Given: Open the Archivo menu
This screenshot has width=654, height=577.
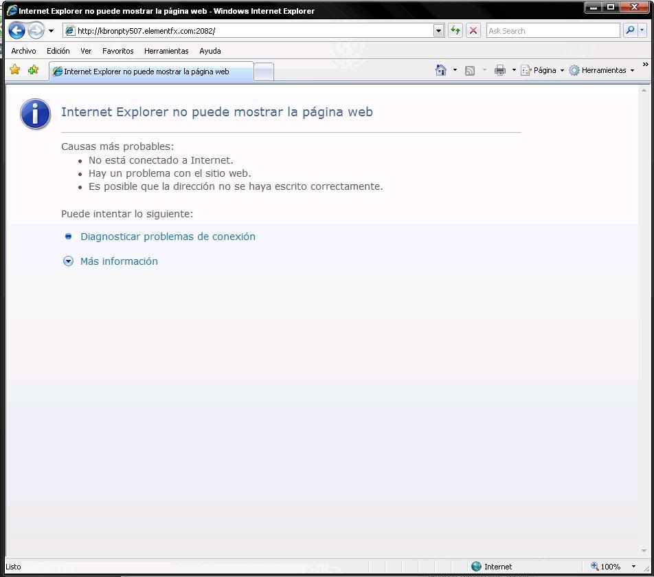Looking at the screenshot, I should click(23, 51).
